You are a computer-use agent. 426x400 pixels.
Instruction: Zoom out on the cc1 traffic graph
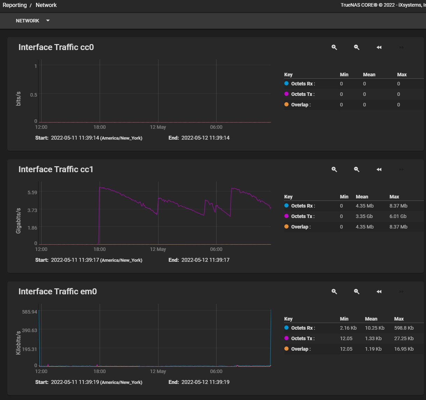click(x=357, y=169)
